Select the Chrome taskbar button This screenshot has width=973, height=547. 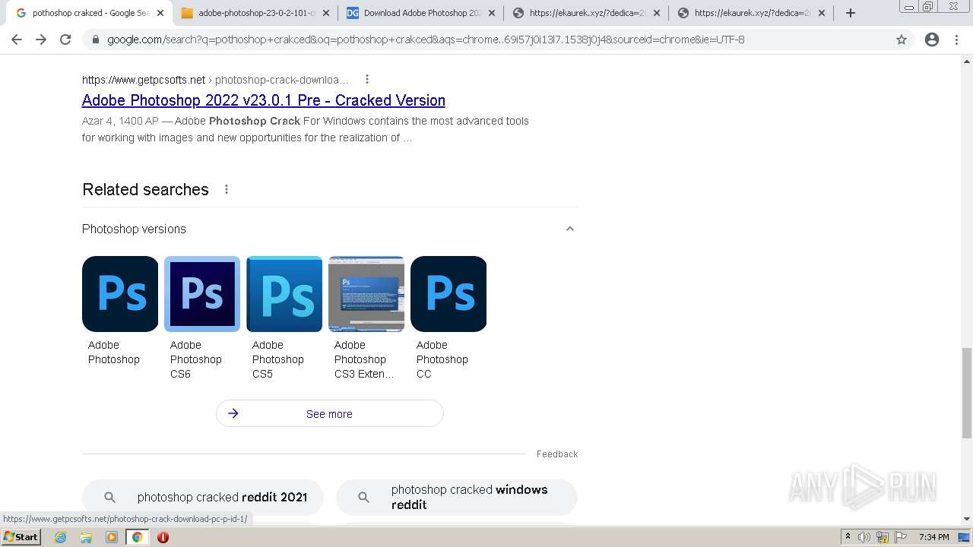pos(137,537)
